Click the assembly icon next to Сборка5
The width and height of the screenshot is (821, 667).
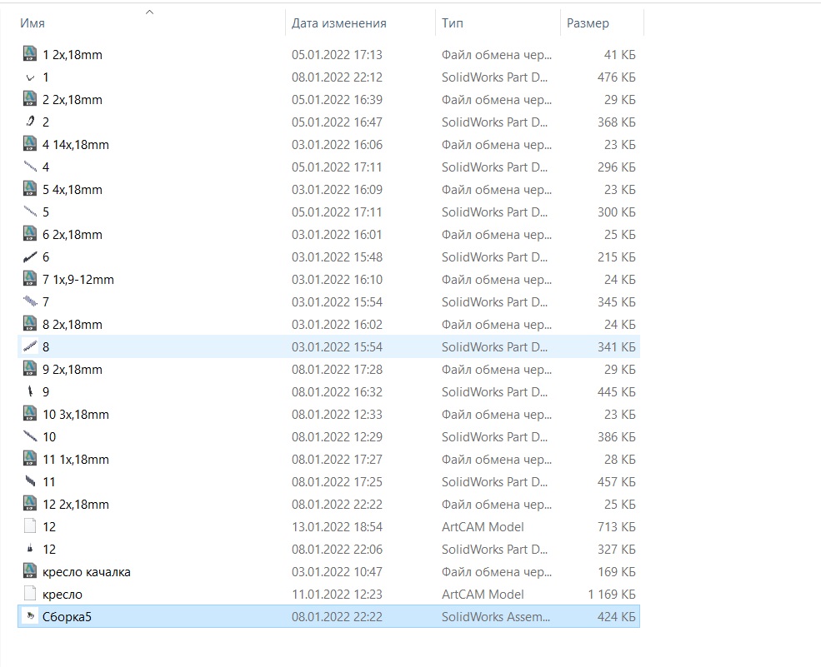30,615
